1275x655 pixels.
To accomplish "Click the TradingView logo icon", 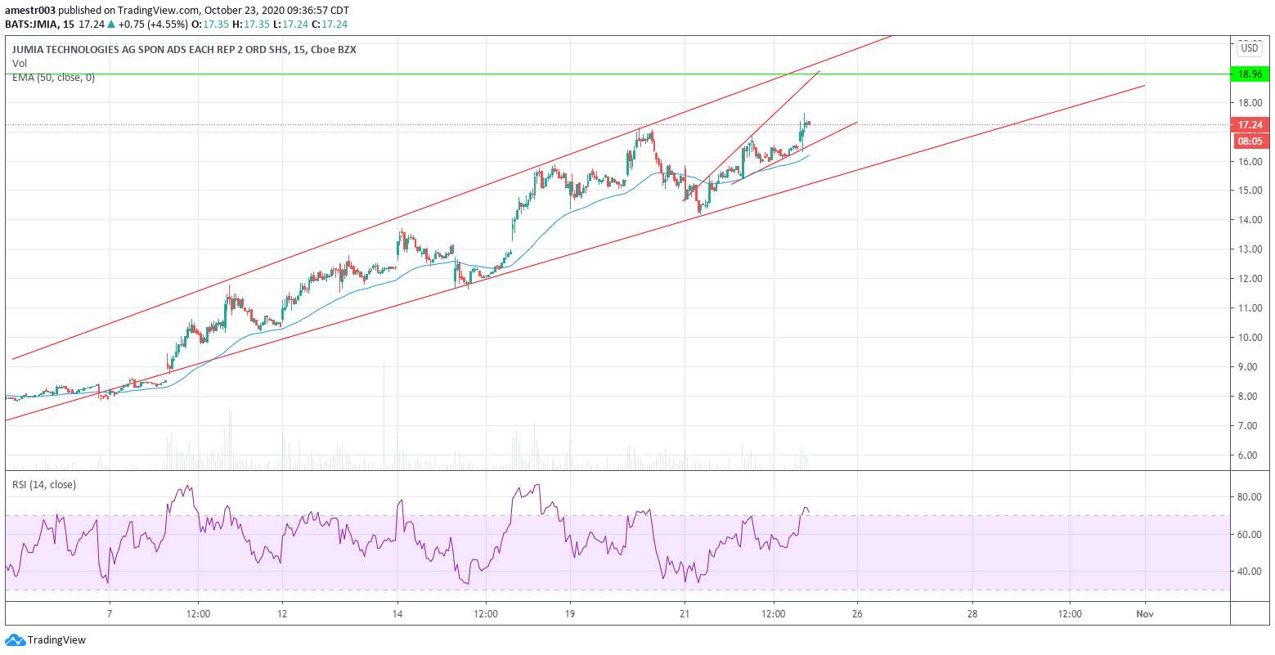I will [x=16, y=640].
